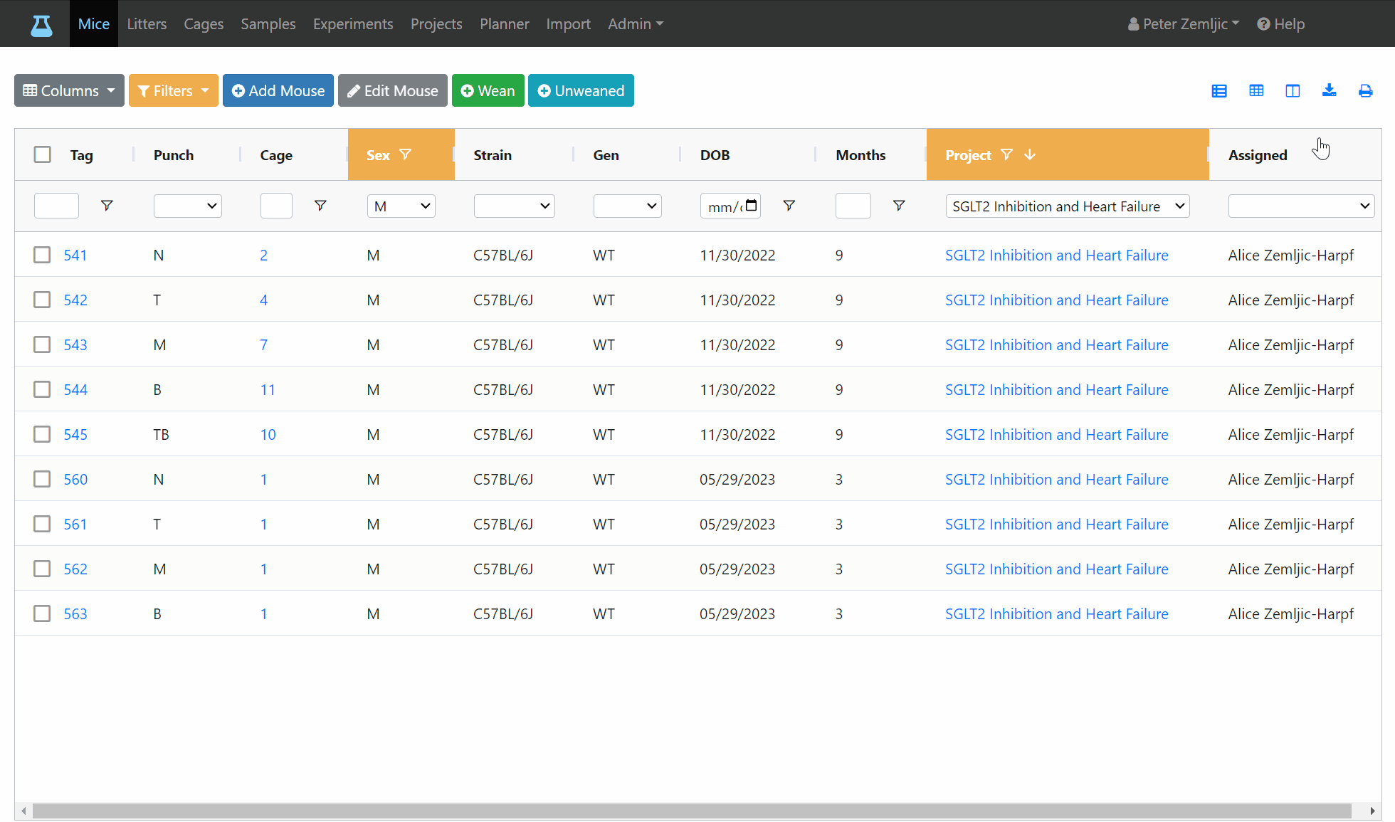Click the Add Mouse button
Viewport: 1395px width, 822px height.
278,90
